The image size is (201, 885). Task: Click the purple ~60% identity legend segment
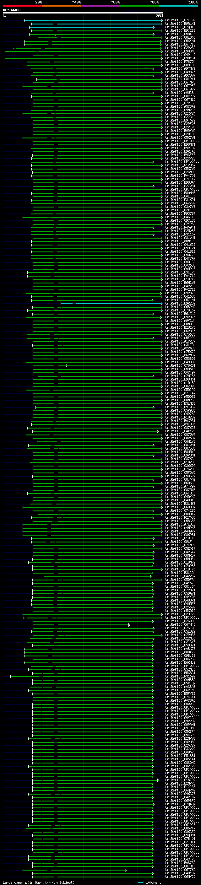click(101, 6)
